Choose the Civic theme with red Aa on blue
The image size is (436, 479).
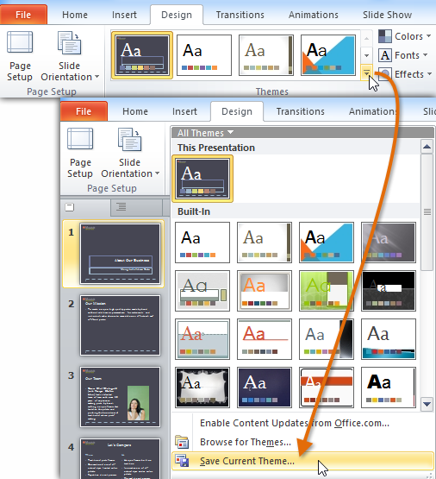(202, 339)
